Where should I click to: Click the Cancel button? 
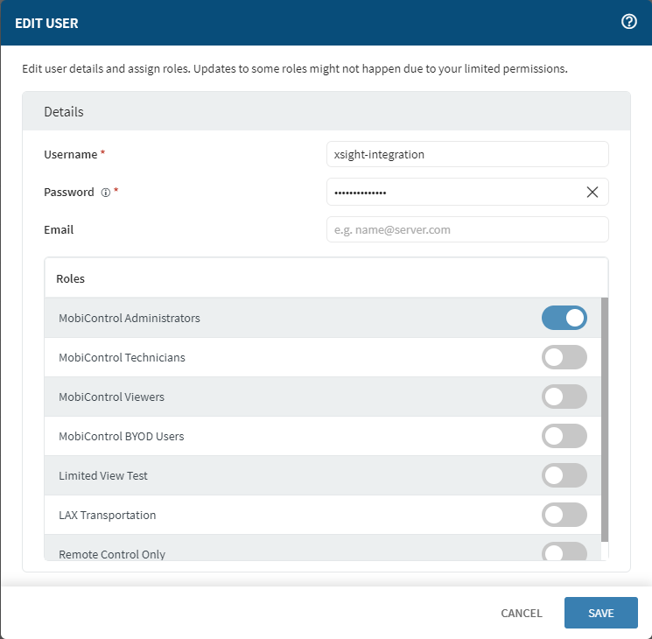click(x=522, y=613)
